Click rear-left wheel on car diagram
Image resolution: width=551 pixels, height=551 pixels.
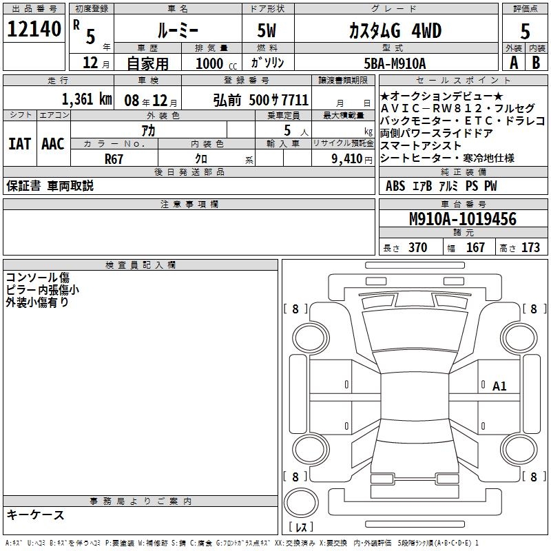(x=311, y=449)
